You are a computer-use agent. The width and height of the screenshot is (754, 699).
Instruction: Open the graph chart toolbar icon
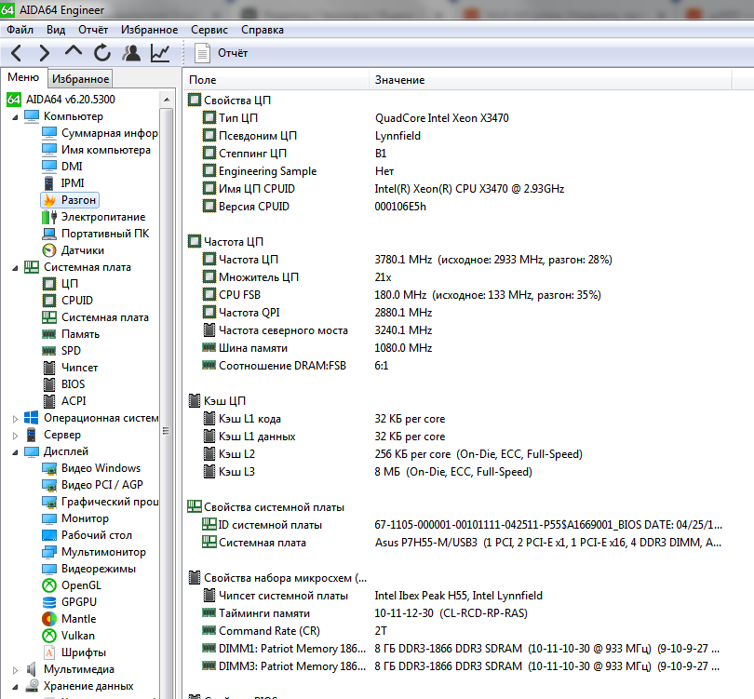tap(160, 53)
